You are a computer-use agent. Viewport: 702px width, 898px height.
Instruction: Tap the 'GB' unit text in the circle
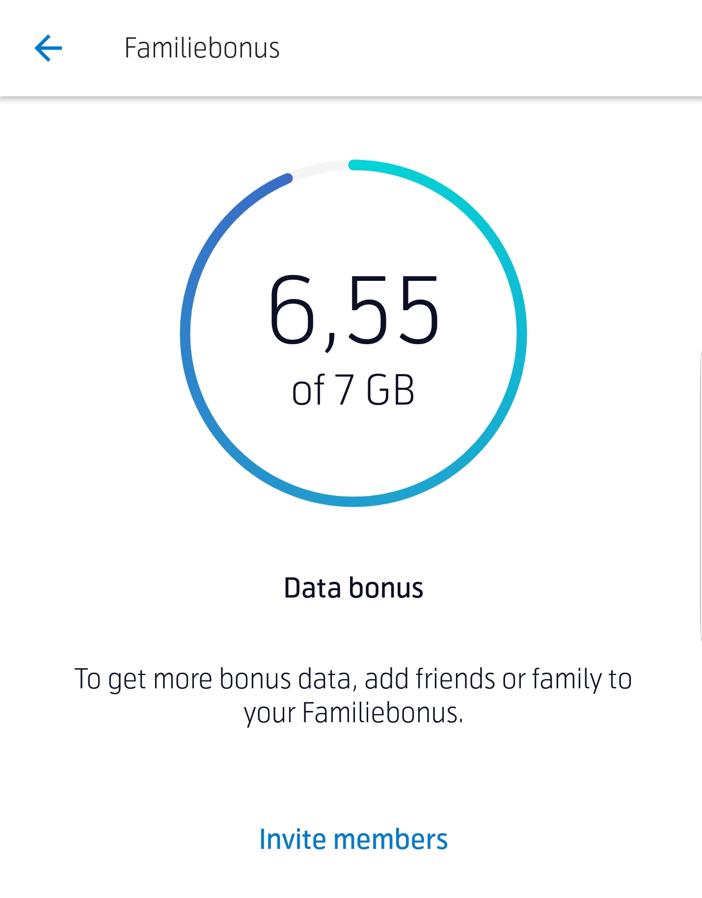click(391, 390)
